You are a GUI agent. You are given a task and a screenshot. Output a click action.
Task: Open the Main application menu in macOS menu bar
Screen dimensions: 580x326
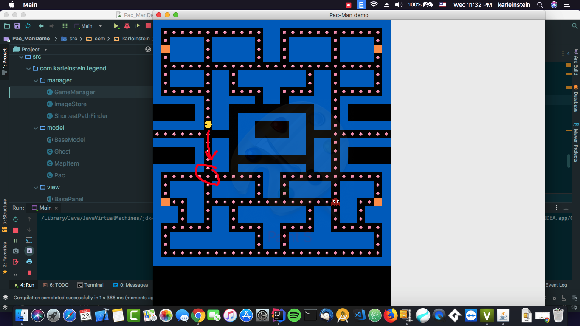click(x=30, y=5)
